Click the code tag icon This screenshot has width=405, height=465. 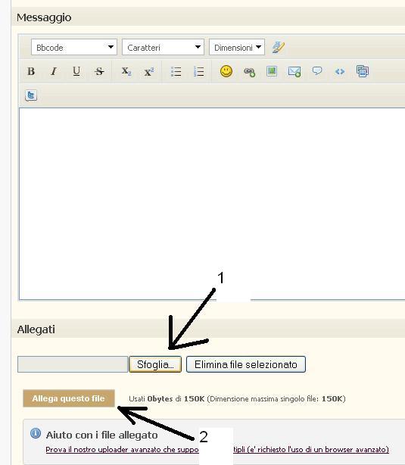(340, 71)
